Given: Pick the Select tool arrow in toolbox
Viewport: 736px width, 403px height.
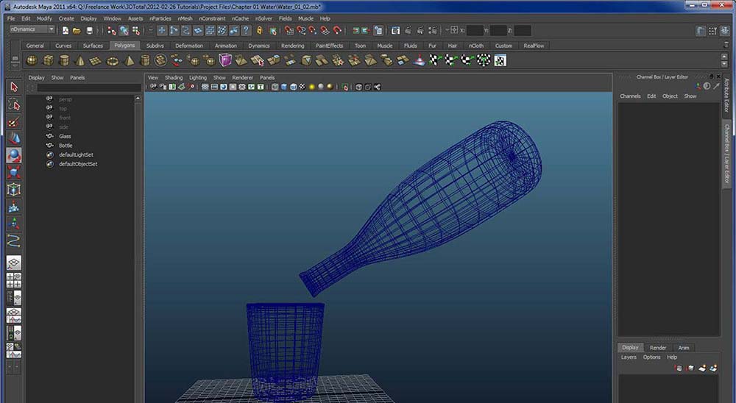Looking at the screenshot, I should (x=14, y=87).
